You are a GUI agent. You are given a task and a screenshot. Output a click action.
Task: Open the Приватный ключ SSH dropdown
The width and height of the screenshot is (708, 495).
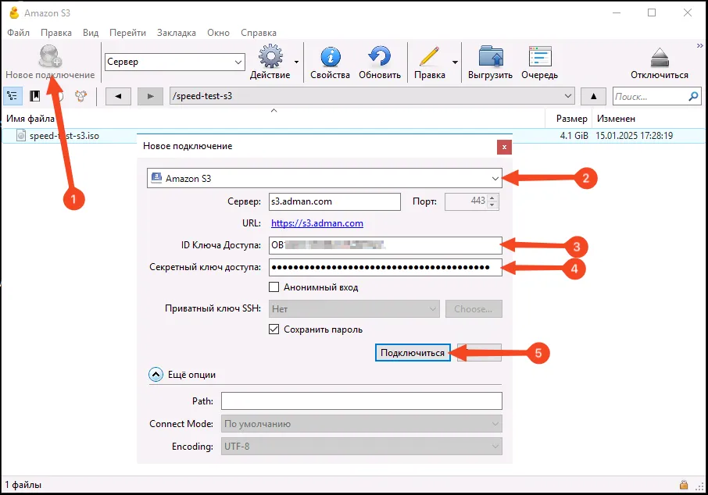pos(354,309)
